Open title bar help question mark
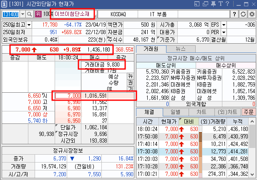The image size is (257, 180). click(x=227, y=4)
